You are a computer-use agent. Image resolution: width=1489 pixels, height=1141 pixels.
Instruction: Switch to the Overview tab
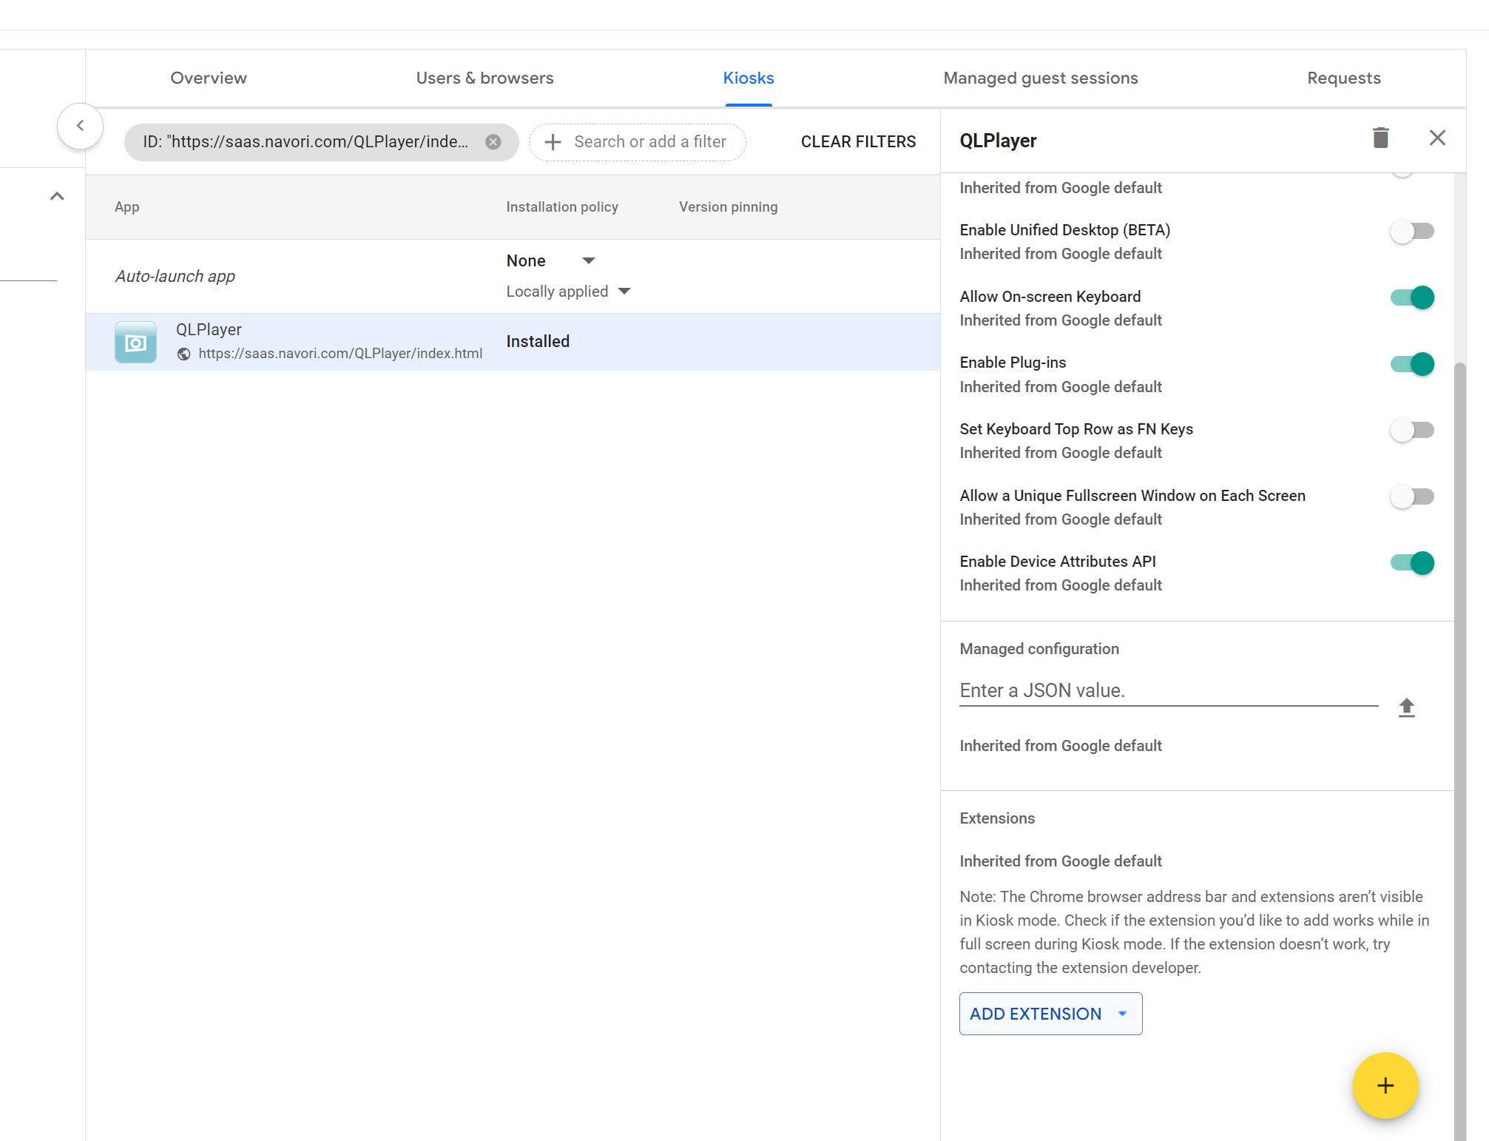(x=209, y=78)
